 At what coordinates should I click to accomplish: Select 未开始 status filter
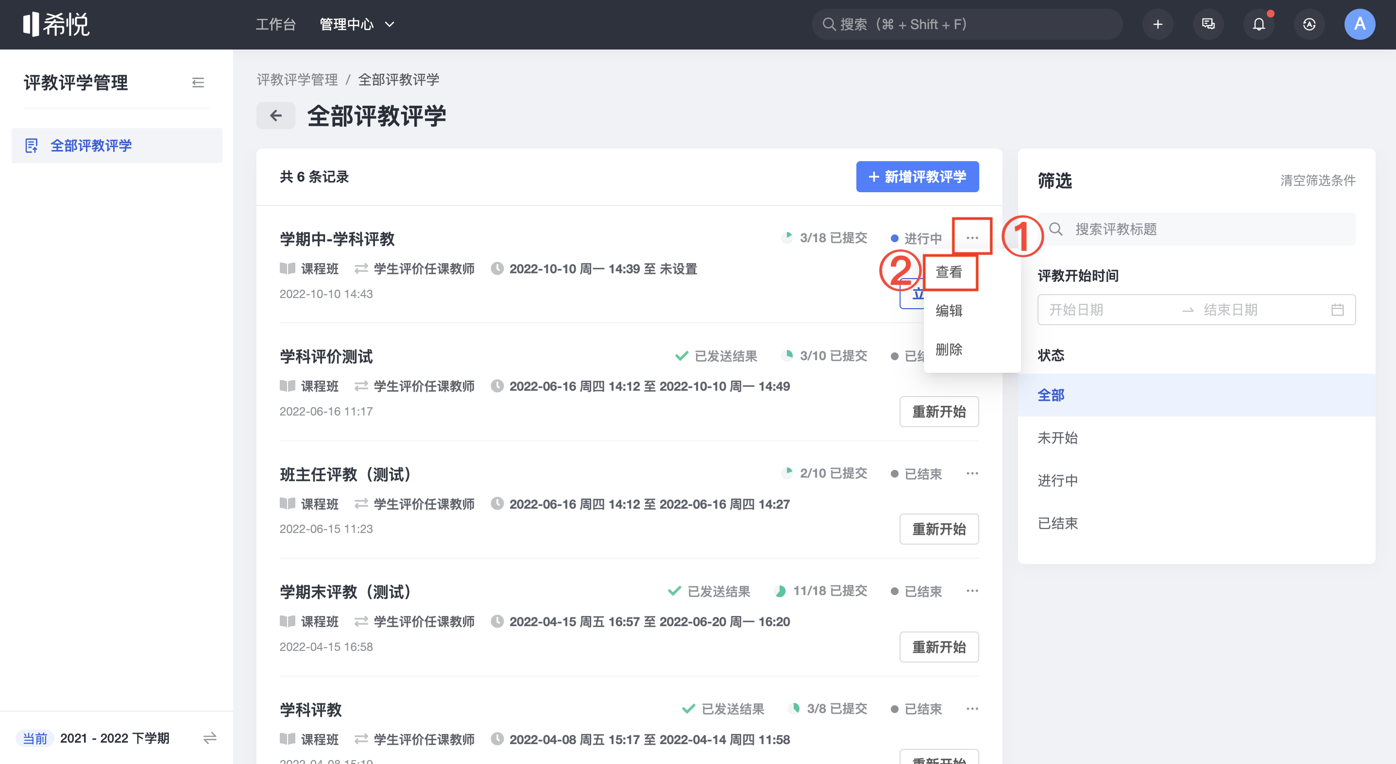(1196, 438)
